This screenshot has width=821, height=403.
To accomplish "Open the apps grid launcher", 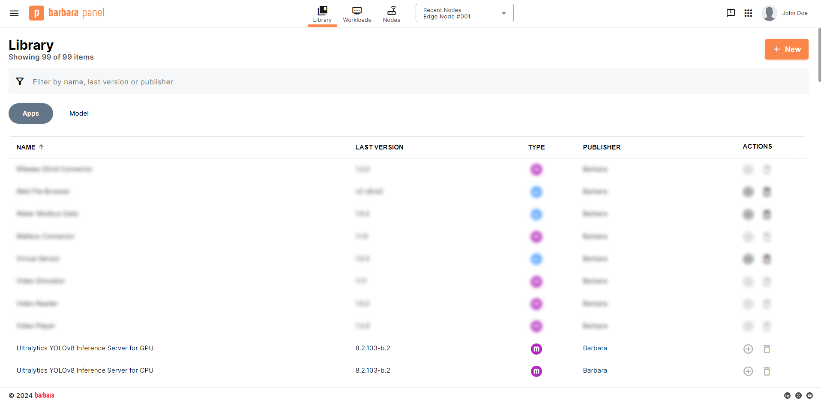I will (748, 13).
